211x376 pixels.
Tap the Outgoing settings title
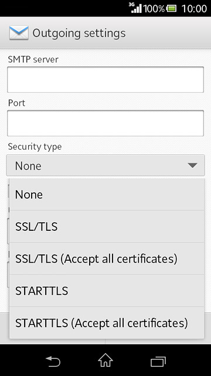79,33
